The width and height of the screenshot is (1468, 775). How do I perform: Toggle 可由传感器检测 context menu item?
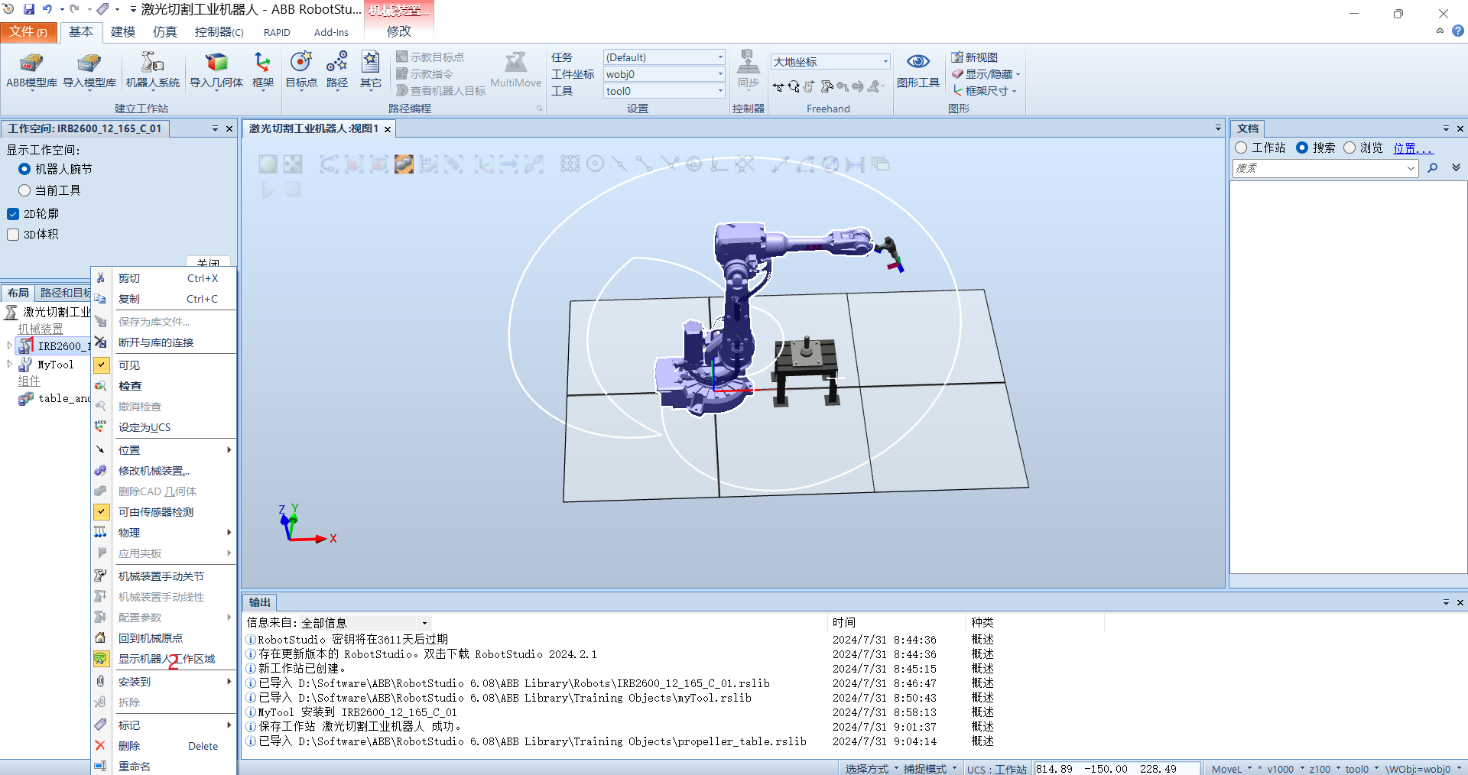coord(164,512)
